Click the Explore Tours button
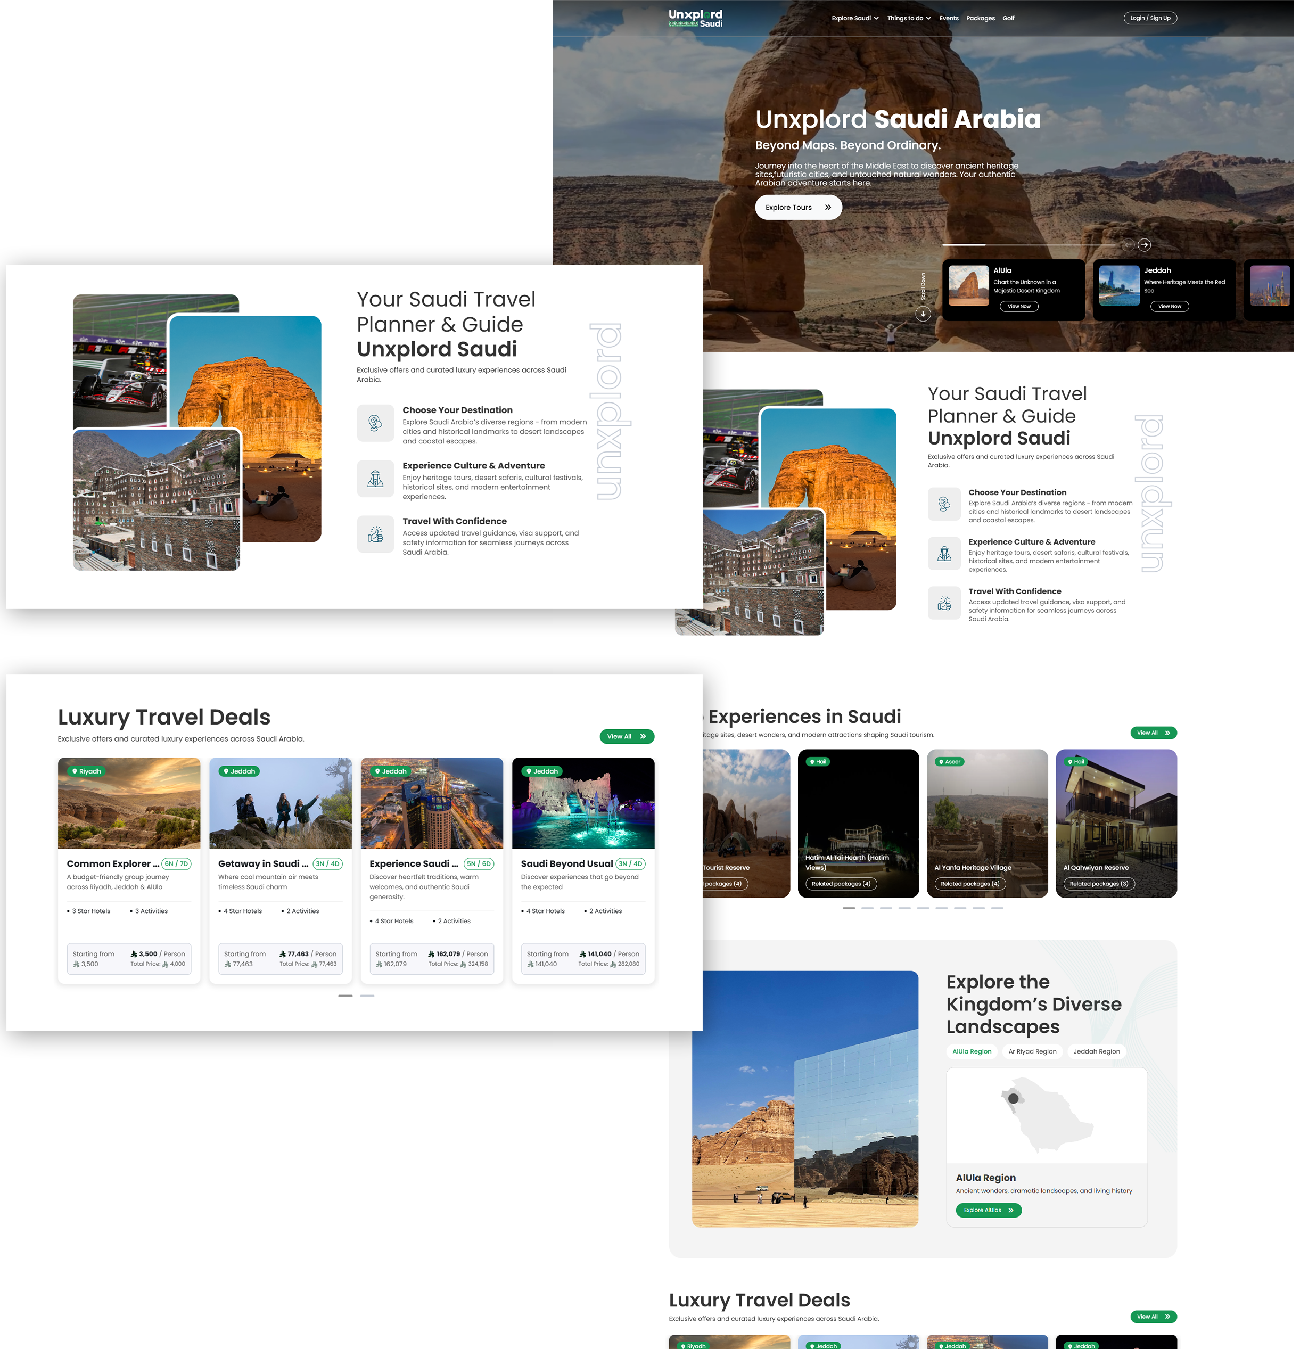Screen dimensions: 1300x1349 click(797, 207)
